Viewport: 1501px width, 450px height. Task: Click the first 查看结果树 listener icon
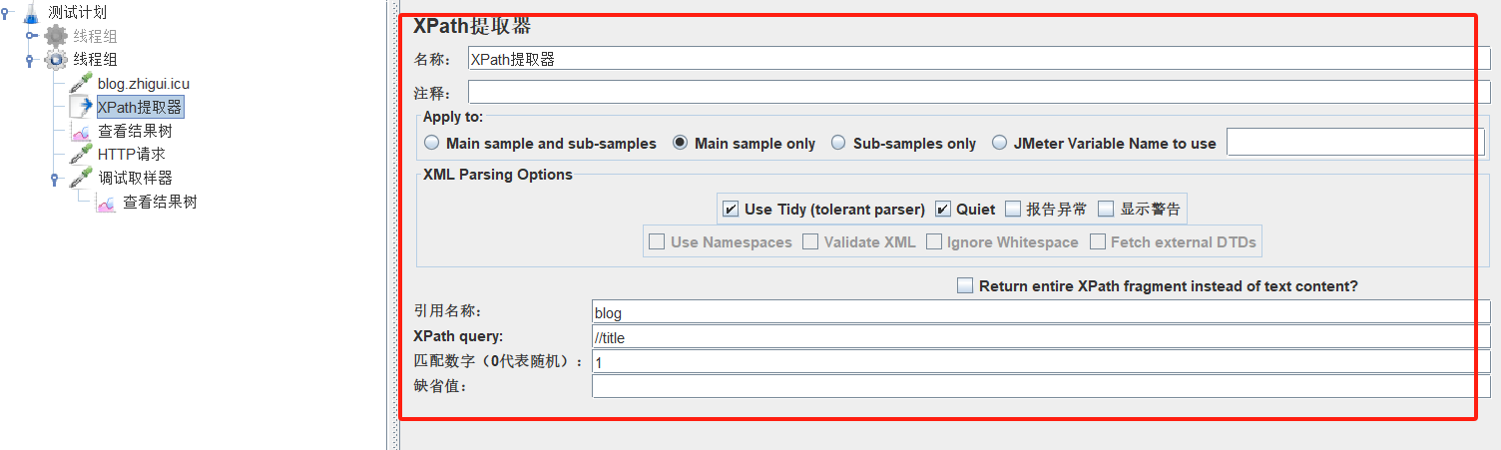click(x=81, y=131)
